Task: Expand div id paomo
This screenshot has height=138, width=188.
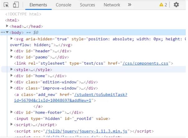Action: tap(12, 57)
